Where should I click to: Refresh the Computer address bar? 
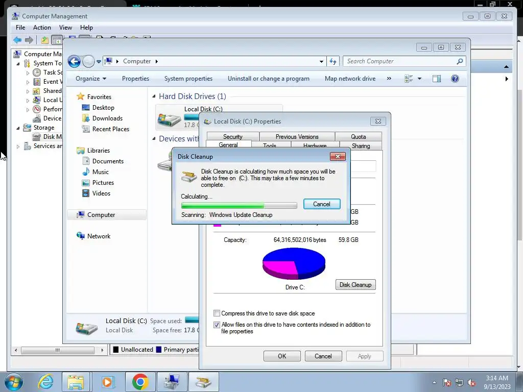coord(333,61)
